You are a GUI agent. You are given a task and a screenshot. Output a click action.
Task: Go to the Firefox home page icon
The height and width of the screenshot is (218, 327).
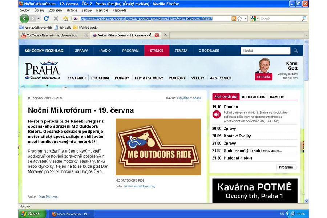click(x=65, y=19)
